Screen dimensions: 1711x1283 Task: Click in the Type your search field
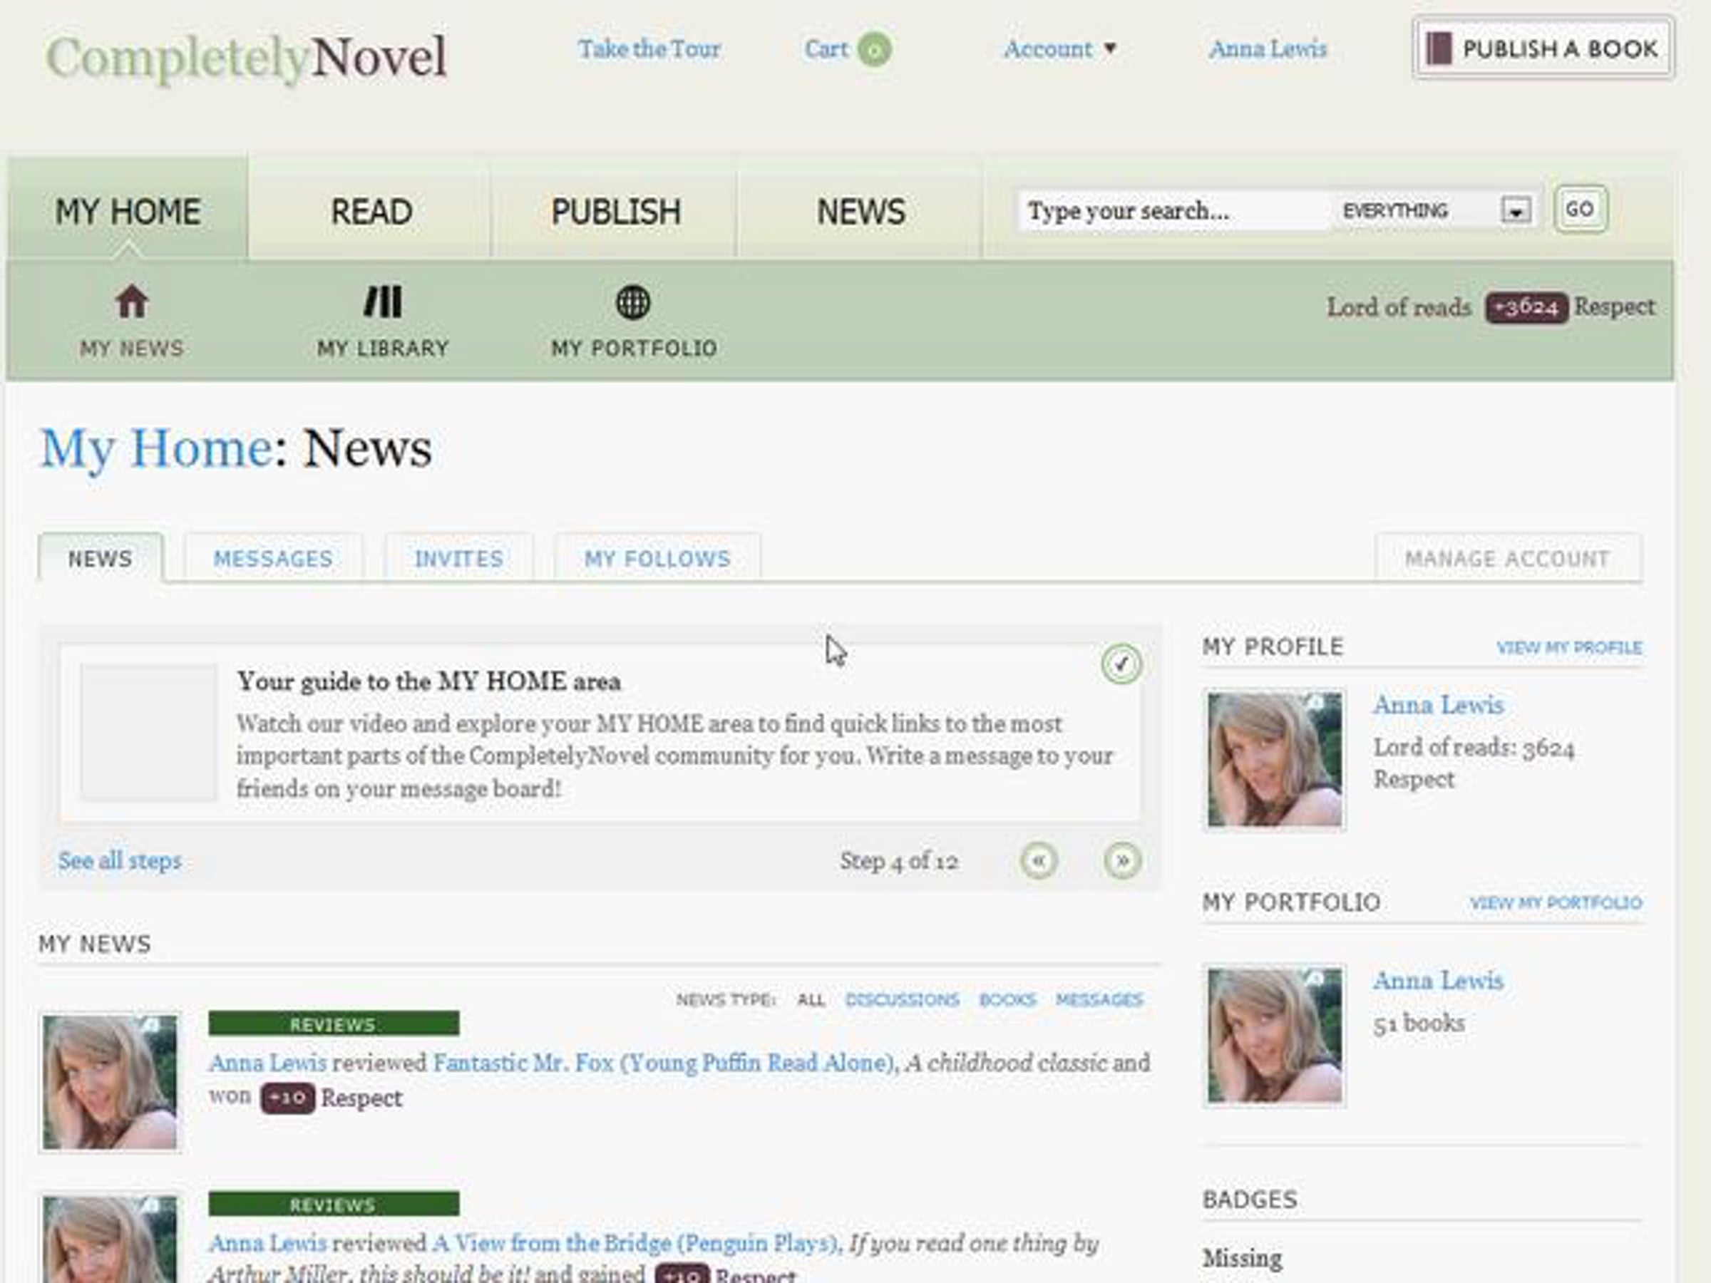tap(1172, 210)
